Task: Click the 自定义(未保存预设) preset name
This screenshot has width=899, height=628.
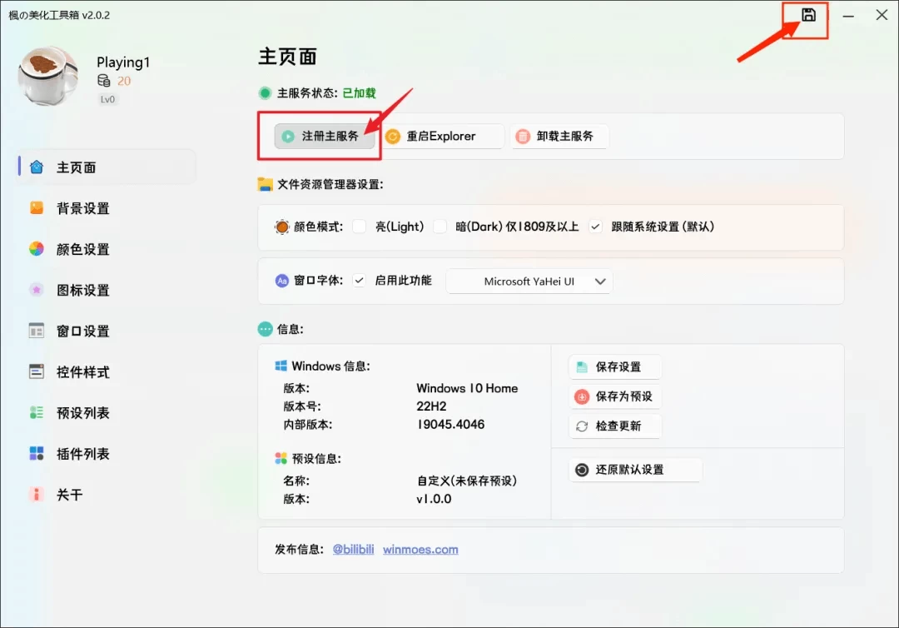Action: (467, 481)
